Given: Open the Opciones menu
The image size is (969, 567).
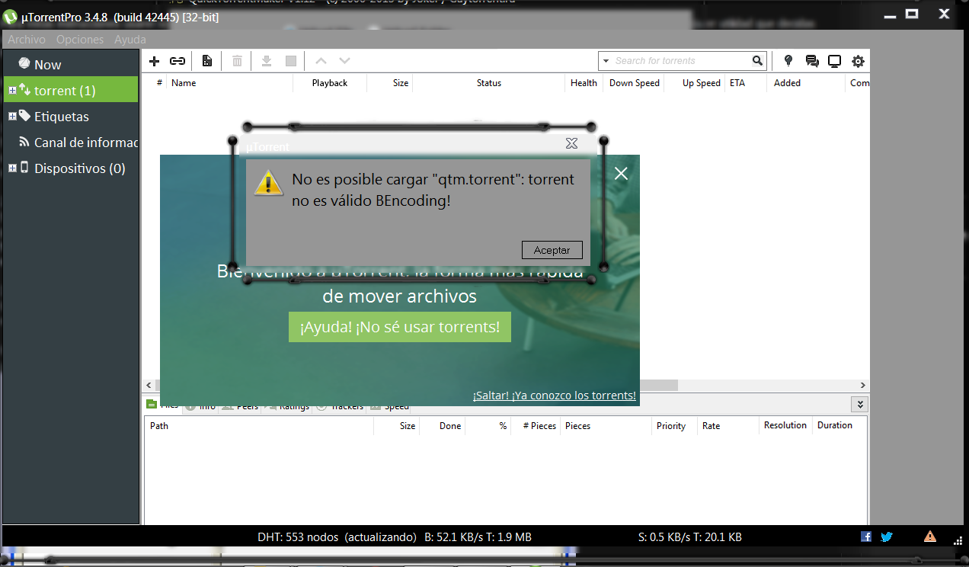Looking at the screenshot, I should (x=80, y=40).
